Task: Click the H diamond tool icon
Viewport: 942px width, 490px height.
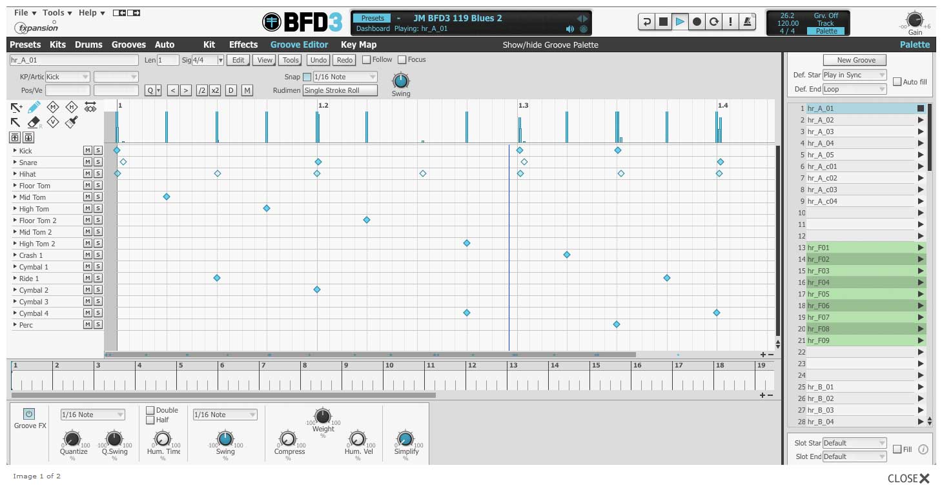Action: coord(72,107)
